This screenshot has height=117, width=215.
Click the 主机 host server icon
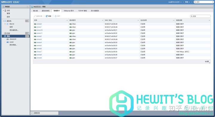click(x=5, y=10)
